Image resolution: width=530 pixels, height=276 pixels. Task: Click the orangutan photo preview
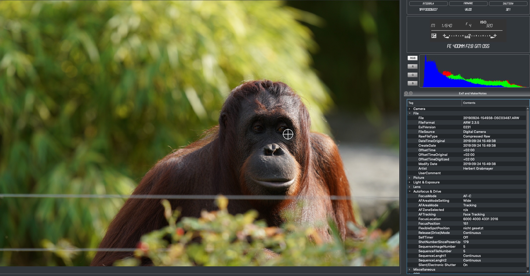point(200,133)
